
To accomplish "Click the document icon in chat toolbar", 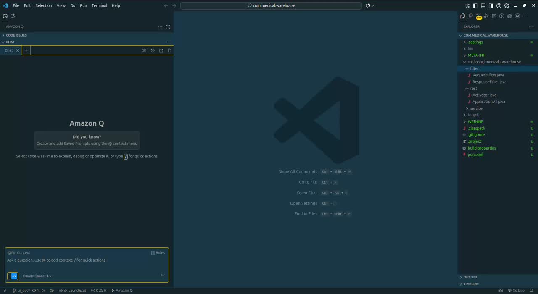I will tap(169, 50).
